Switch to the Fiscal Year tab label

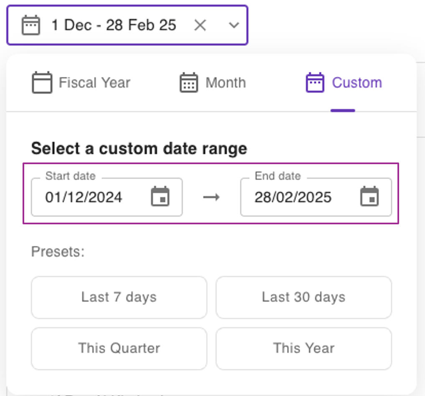(94, 83)
